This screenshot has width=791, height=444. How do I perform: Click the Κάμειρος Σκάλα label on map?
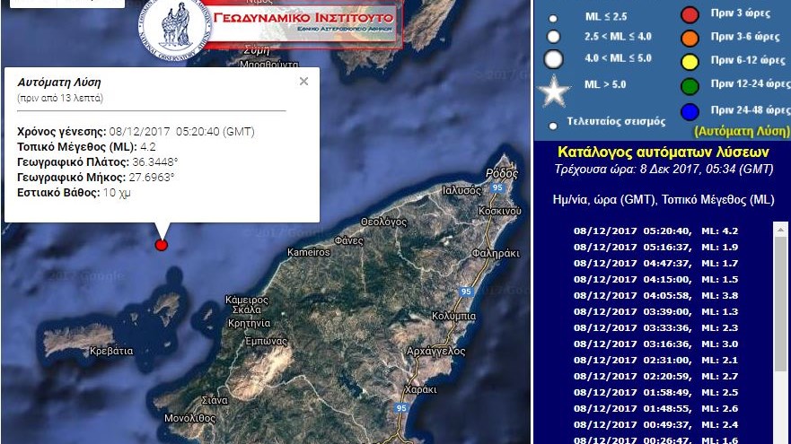247,305
